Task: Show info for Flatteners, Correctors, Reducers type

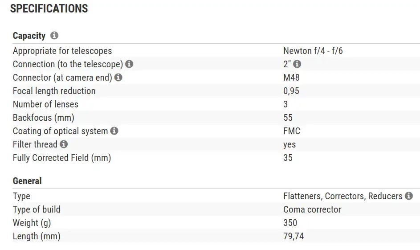Action: coord(409,196)
